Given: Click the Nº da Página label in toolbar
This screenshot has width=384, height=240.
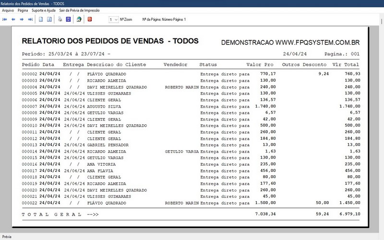Looking at the screenshot, I should click(164, 19).
